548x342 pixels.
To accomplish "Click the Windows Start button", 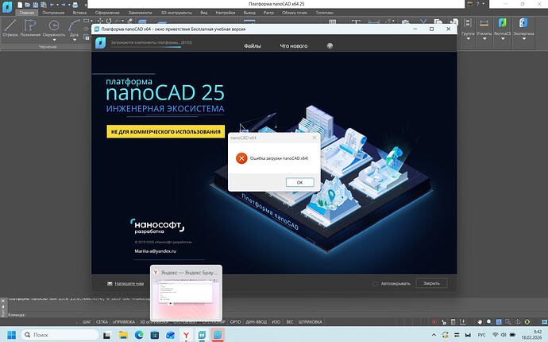I will [13, 333].
